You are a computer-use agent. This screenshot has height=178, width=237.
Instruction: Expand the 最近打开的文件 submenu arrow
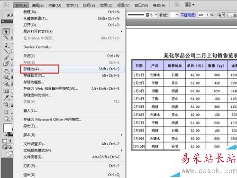pyautogui.click(x=121, y=31)
